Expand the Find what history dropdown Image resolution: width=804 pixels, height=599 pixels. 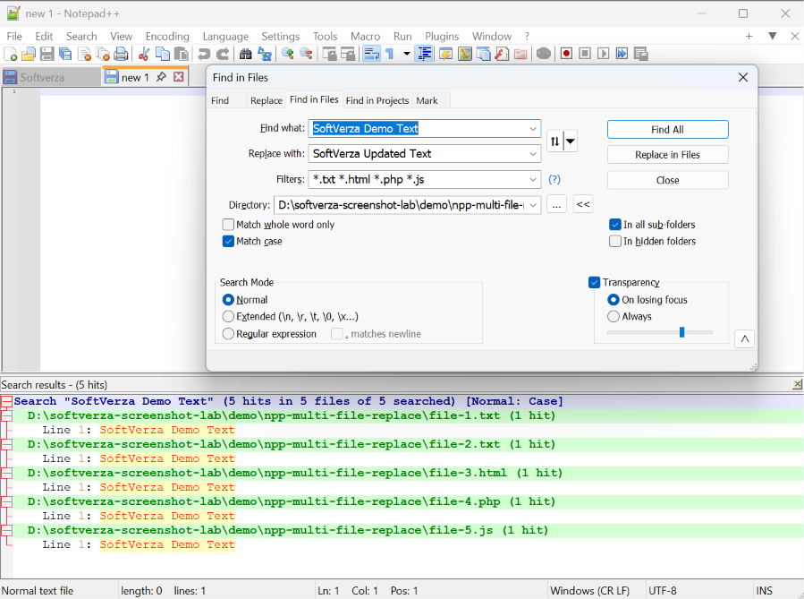pos(533,128)
